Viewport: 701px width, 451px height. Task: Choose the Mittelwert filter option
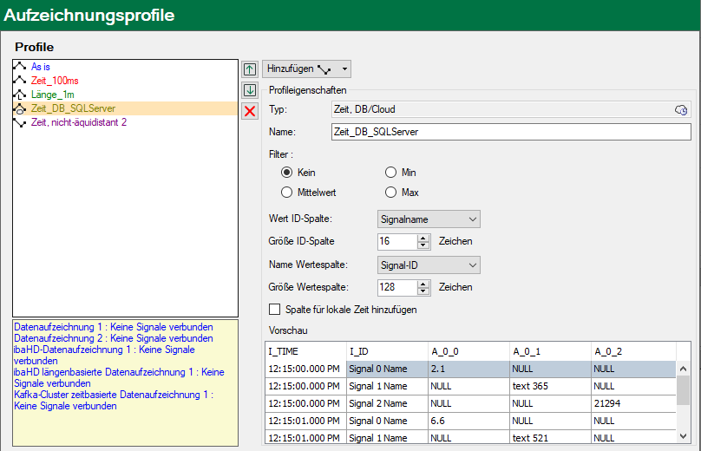coord(287,192)
